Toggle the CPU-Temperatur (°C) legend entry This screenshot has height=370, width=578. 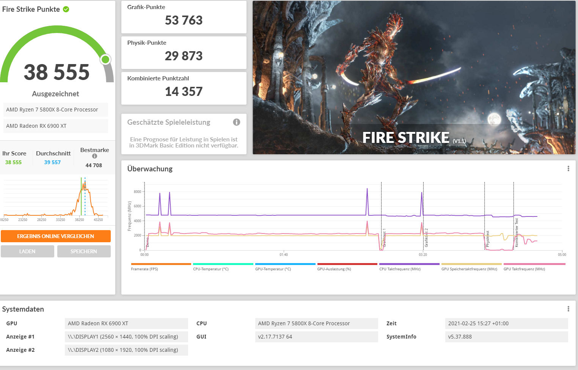point(223,267)
